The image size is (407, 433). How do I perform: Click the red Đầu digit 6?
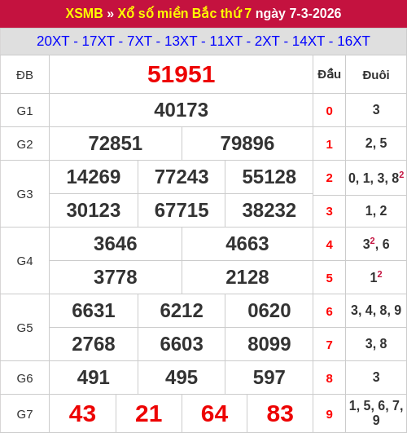tap(329, 311)
